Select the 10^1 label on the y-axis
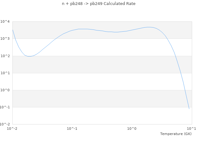 pyautogui.click(x=5, y=73)
